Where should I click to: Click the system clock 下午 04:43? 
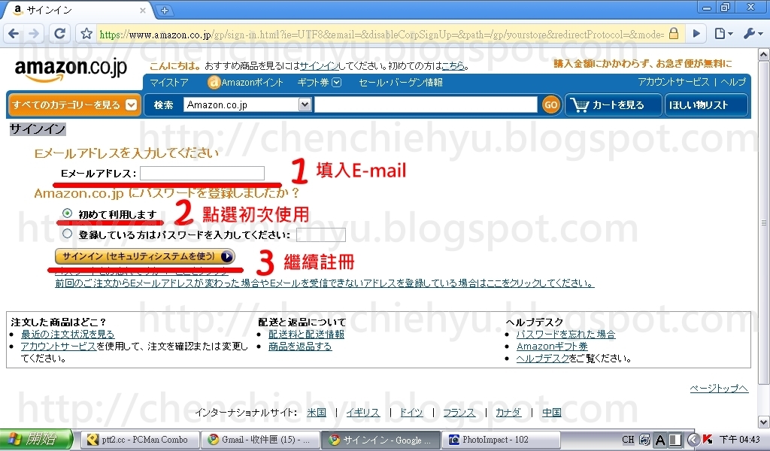[740, 440]
